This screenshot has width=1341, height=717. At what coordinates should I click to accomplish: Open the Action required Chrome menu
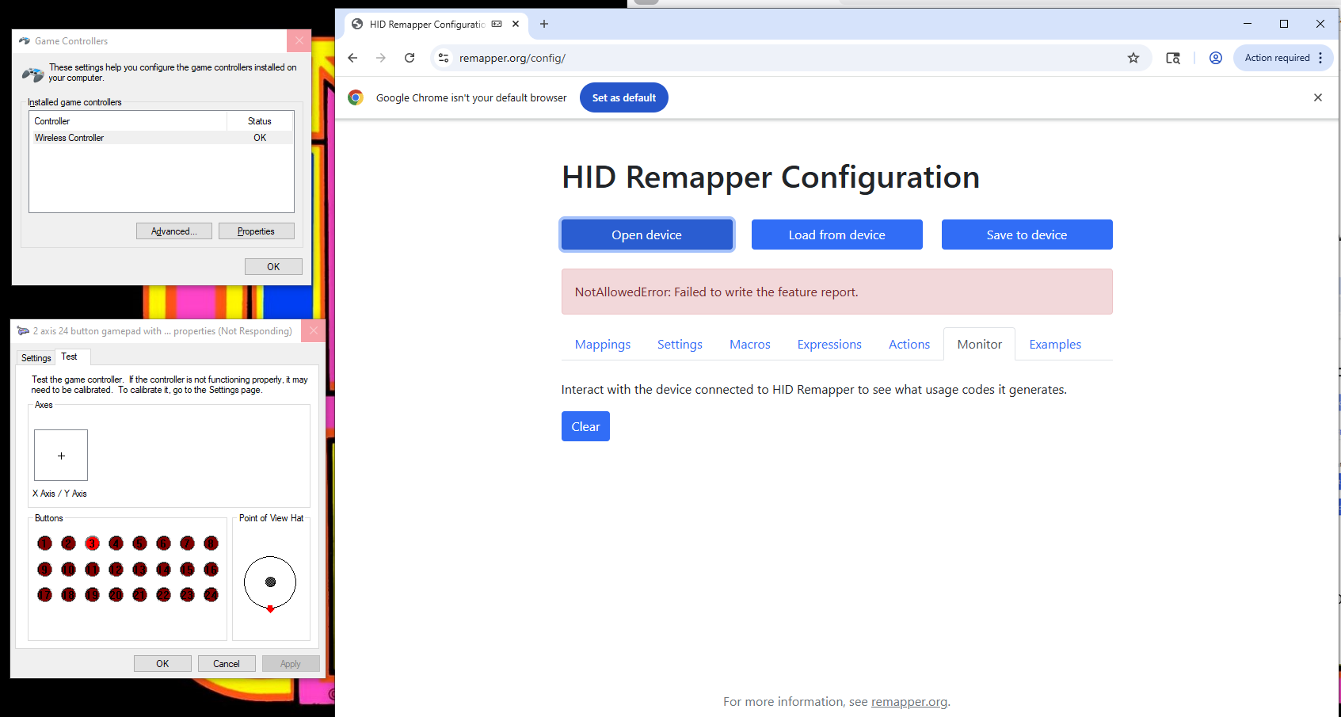1283,58
